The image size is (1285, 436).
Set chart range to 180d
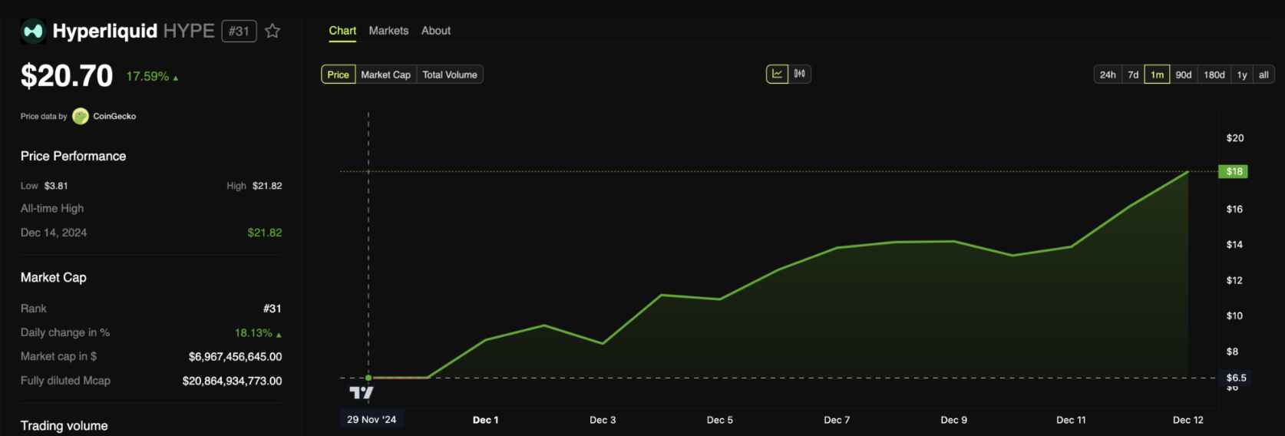coord(1214,74)
